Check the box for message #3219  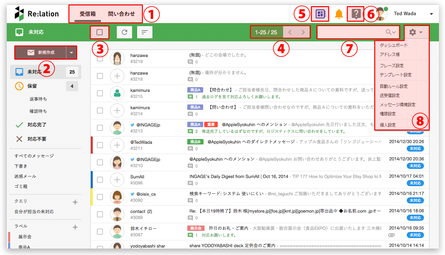pyautogui.click(x=100, y=58)
